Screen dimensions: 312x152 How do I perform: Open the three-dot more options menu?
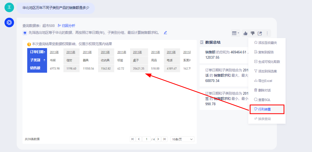[x=267, y=33]
